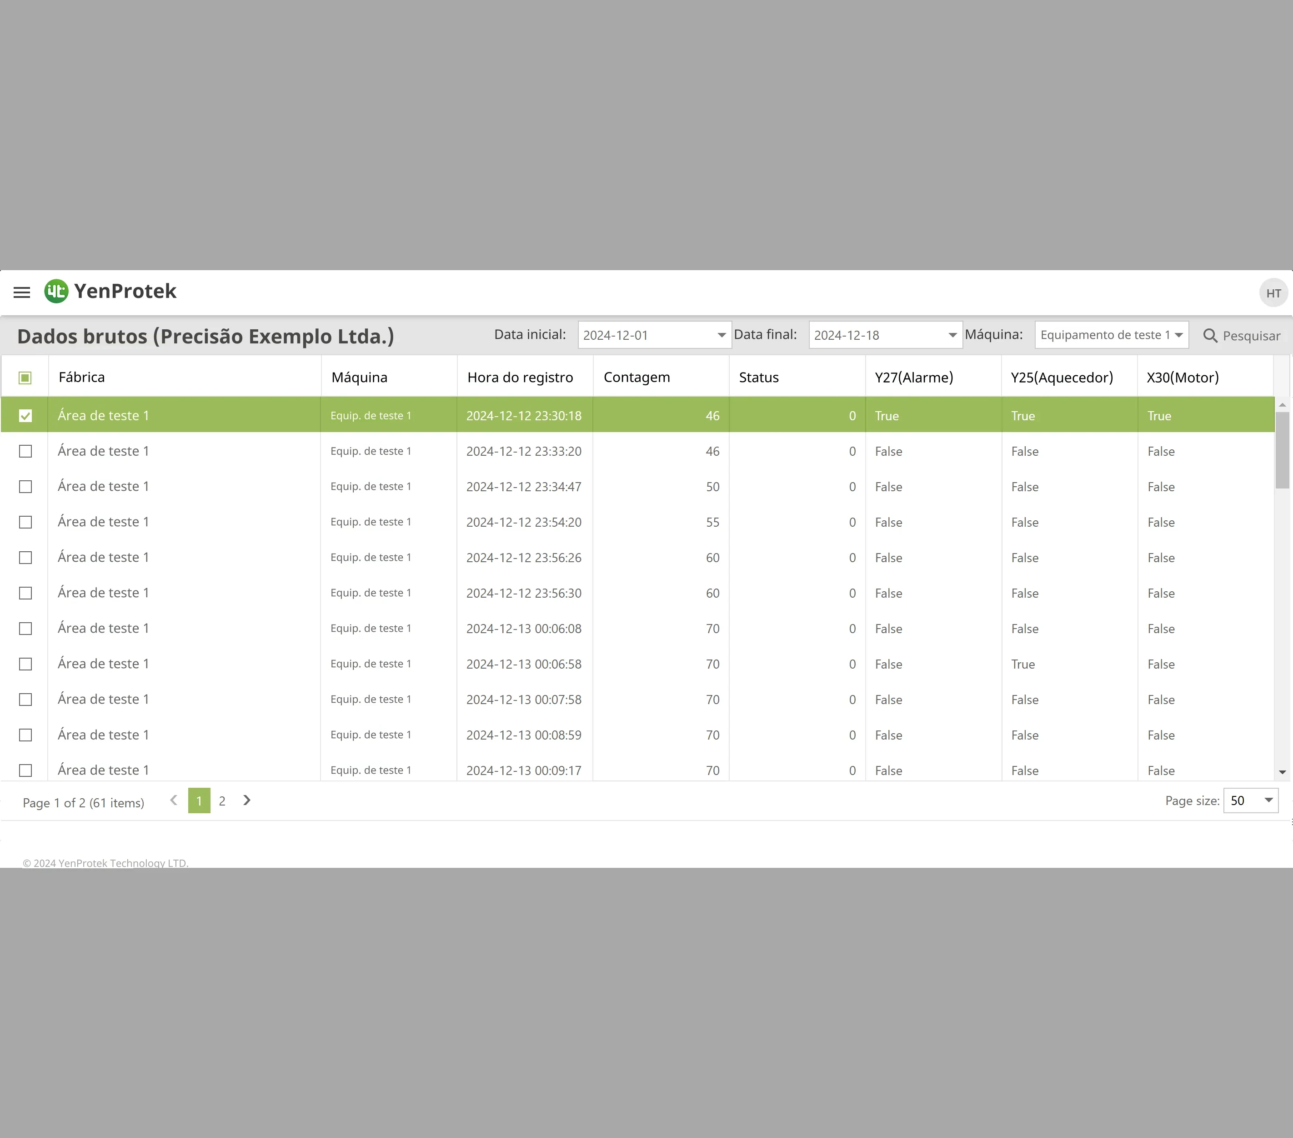Viewport: 1293px width, 1138px height.
Task: Check the row at 2024-12-12 23:56:26
Action: pyautogui.click(x=25, y=558)
